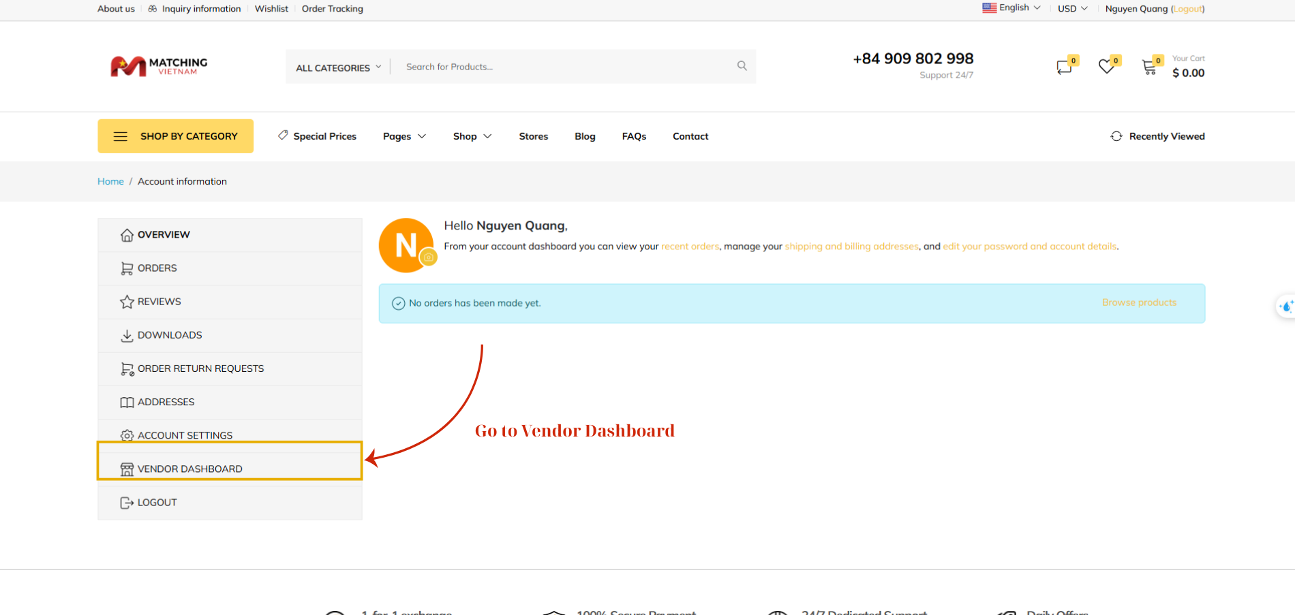Click the Home breadcrumb link
Screen dimensions: 1295x615
click(x=110, y=181)
